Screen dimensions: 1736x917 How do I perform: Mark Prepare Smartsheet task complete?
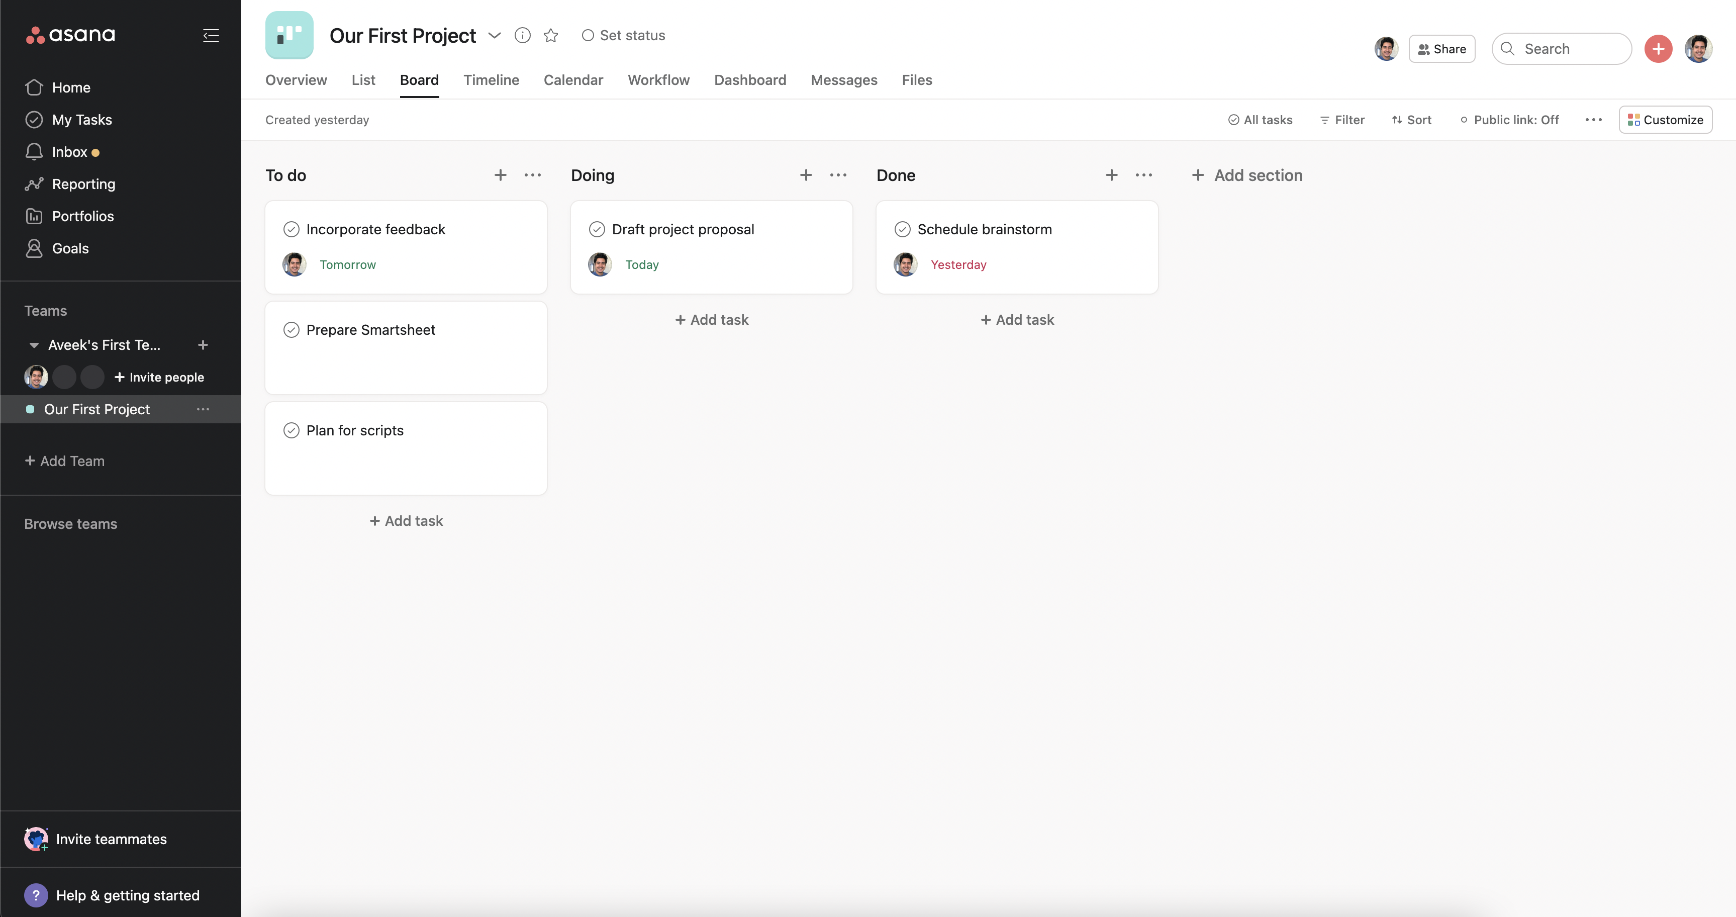click(291, 330)
